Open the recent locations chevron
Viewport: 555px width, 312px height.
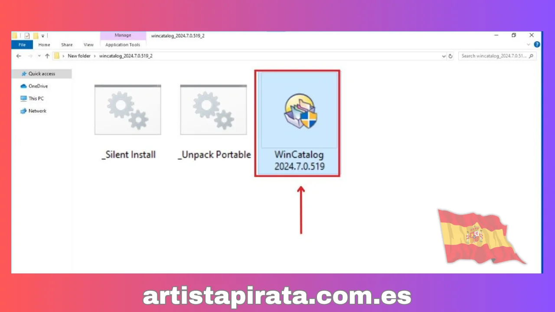coord(39,56)
